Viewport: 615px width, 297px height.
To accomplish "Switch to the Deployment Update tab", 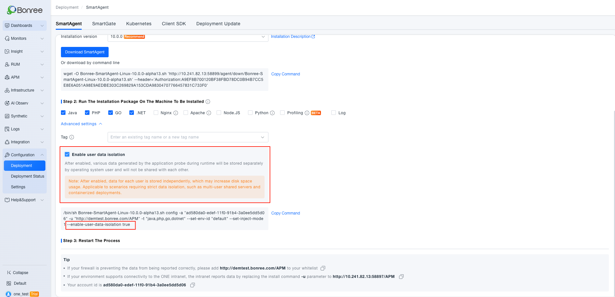I will coord(218,24).
